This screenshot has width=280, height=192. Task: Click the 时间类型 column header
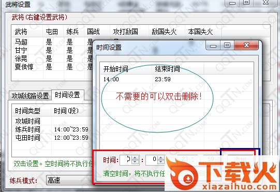click(32, 111)
